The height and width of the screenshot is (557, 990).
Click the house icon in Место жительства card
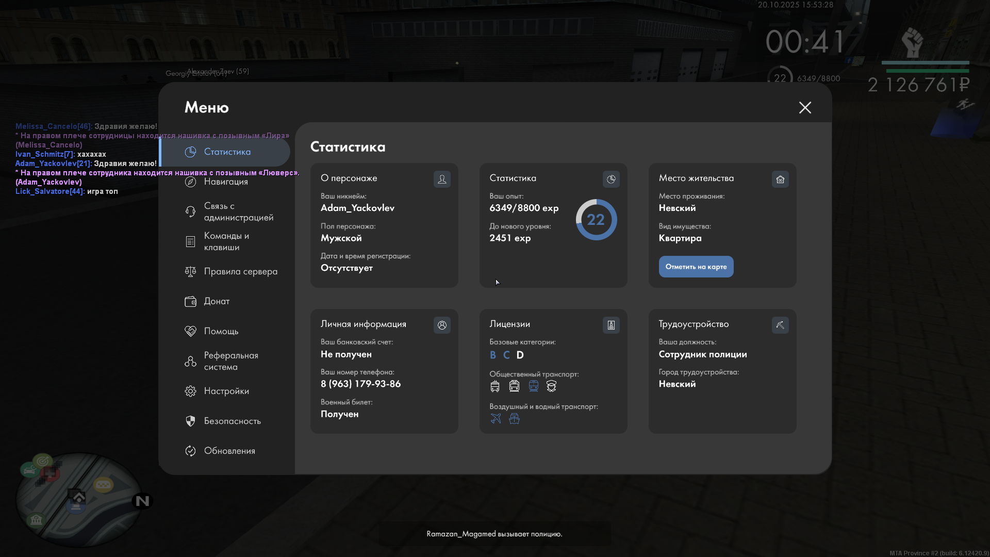click(x=780, y=179)
